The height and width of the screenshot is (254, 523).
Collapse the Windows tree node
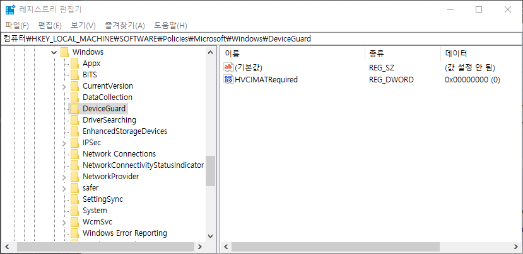tap(54, 52)
